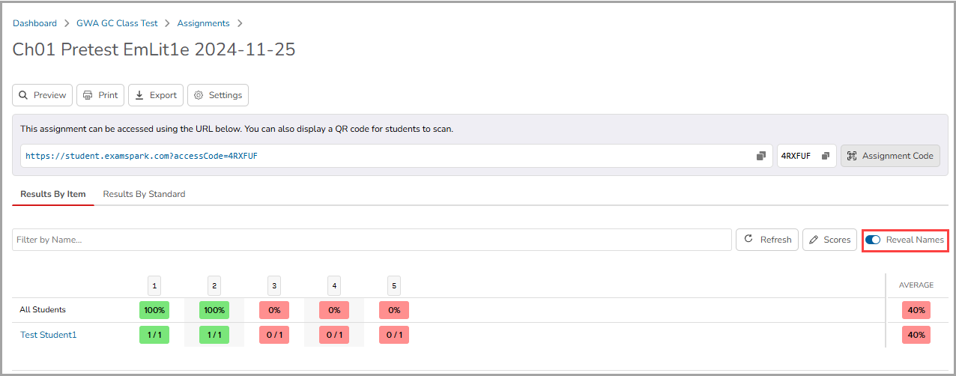Copy the assignment URL
This screenshot has height=376, width=956.
coord(760,156)
